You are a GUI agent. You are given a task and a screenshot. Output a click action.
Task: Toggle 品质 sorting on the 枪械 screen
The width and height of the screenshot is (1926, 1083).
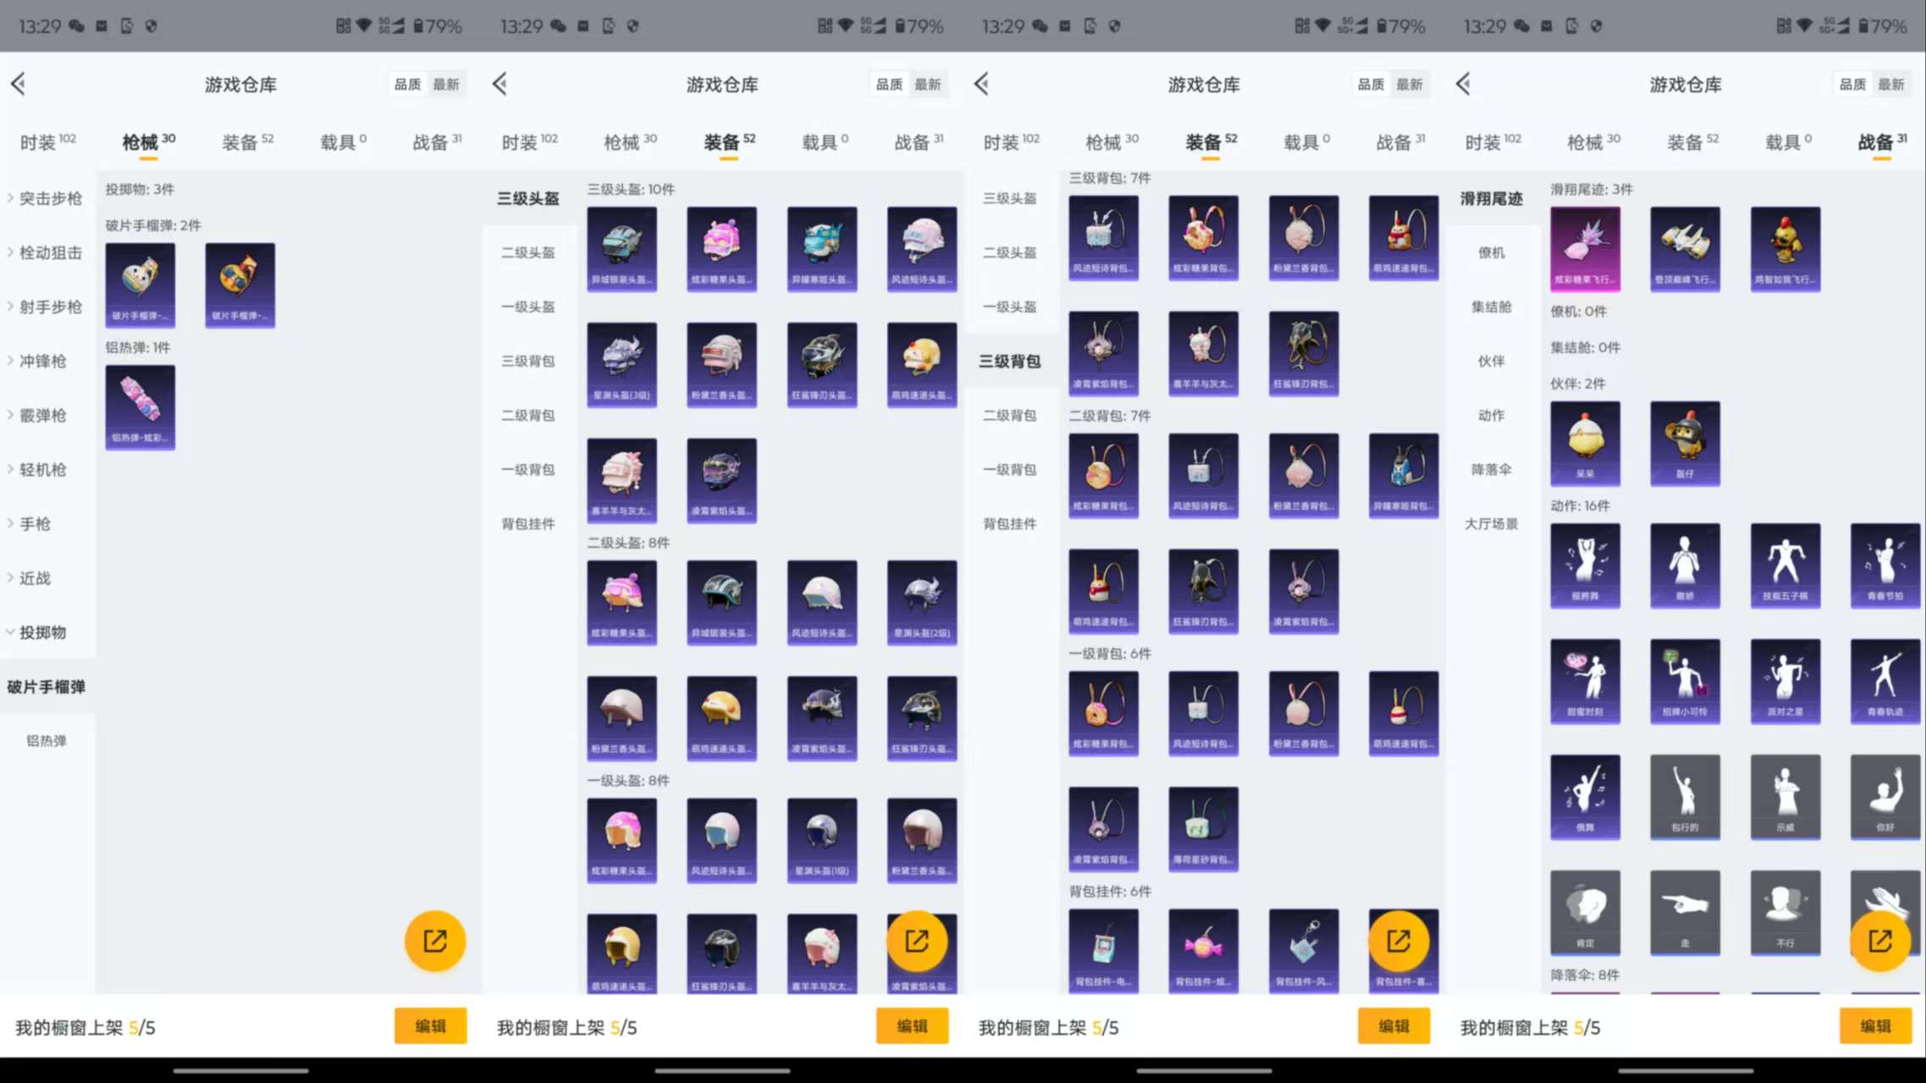pyautogui.click(x=407, y=84)
